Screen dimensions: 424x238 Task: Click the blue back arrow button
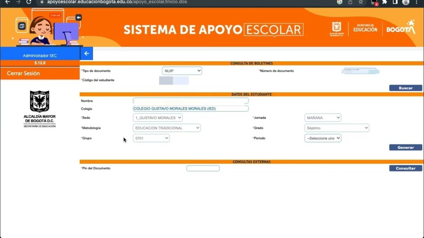click(87, 54)
